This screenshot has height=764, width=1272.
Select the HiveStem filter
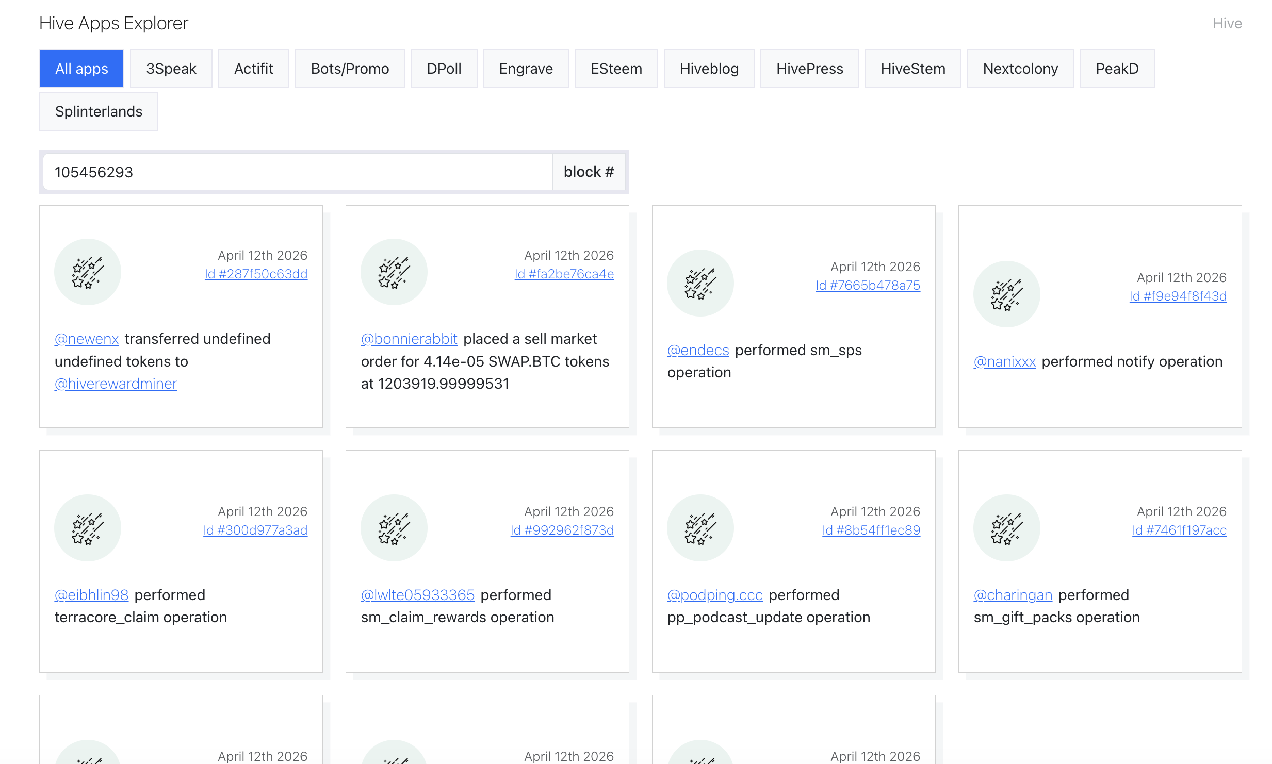coord(913,69)
